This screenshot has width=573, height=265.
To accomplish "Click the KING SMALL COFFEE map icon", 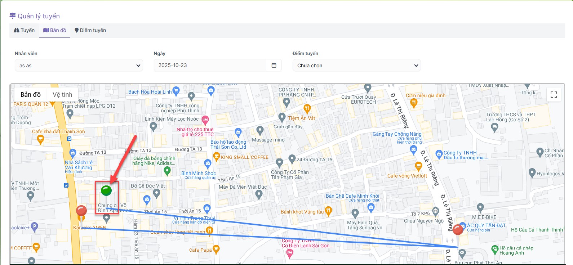I will (x=217, y=156).
